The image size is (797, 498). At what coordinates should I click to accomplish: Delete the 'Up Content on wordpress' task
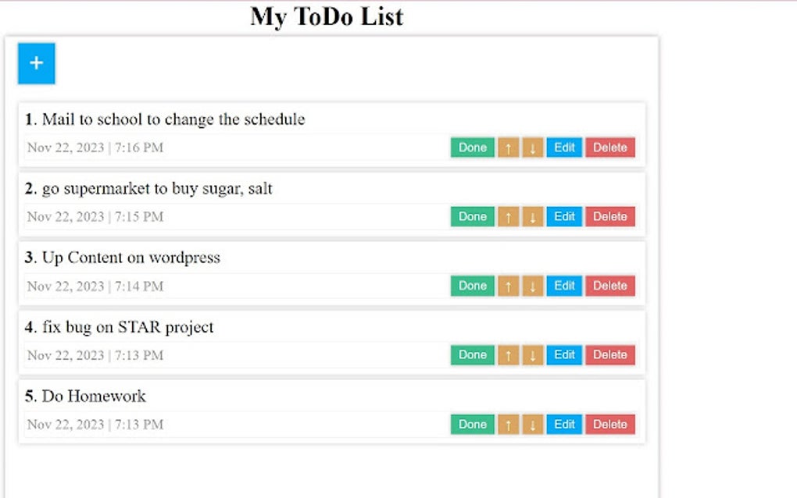[609, 286]
